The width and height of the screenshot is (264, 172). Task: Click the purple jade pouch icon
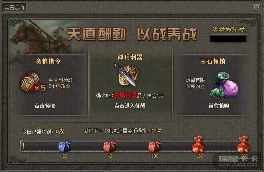tap(224, 85)
